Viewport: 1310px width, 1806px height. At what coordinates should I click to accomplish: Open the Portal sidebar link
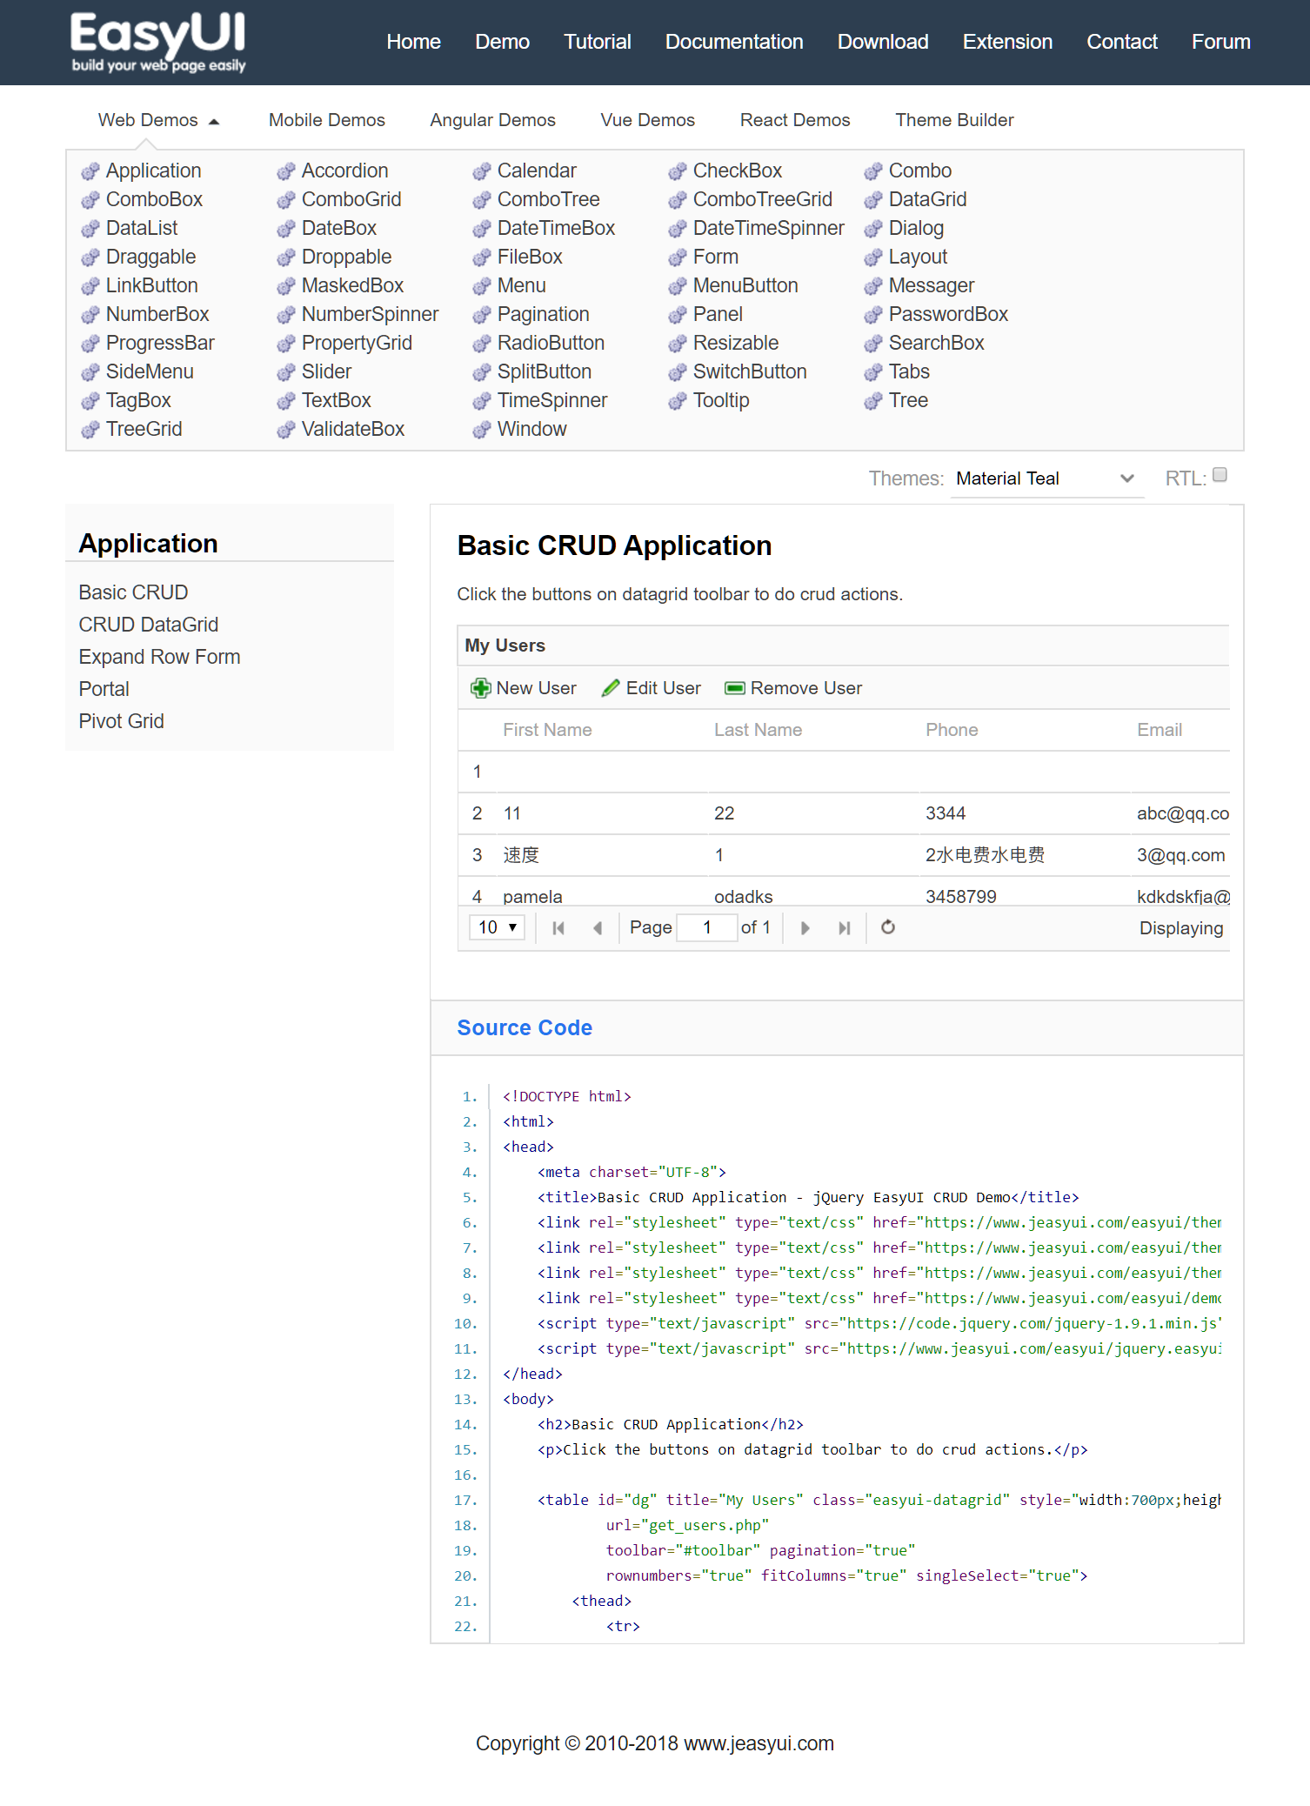104,689
